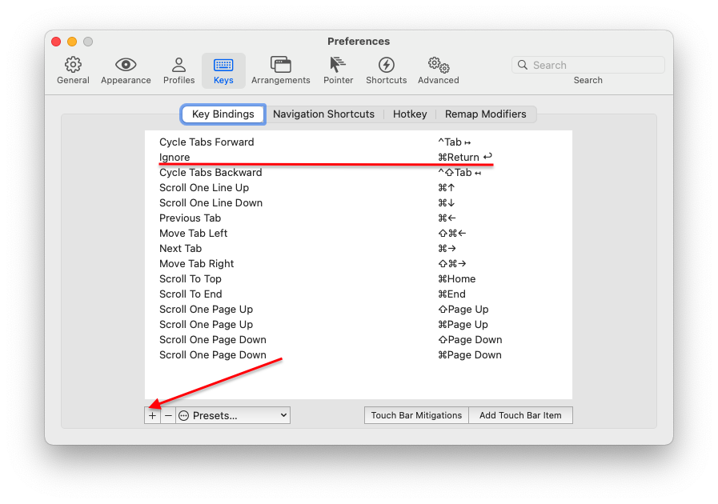Select the Previous Tab binding row

tap(358, 218)
